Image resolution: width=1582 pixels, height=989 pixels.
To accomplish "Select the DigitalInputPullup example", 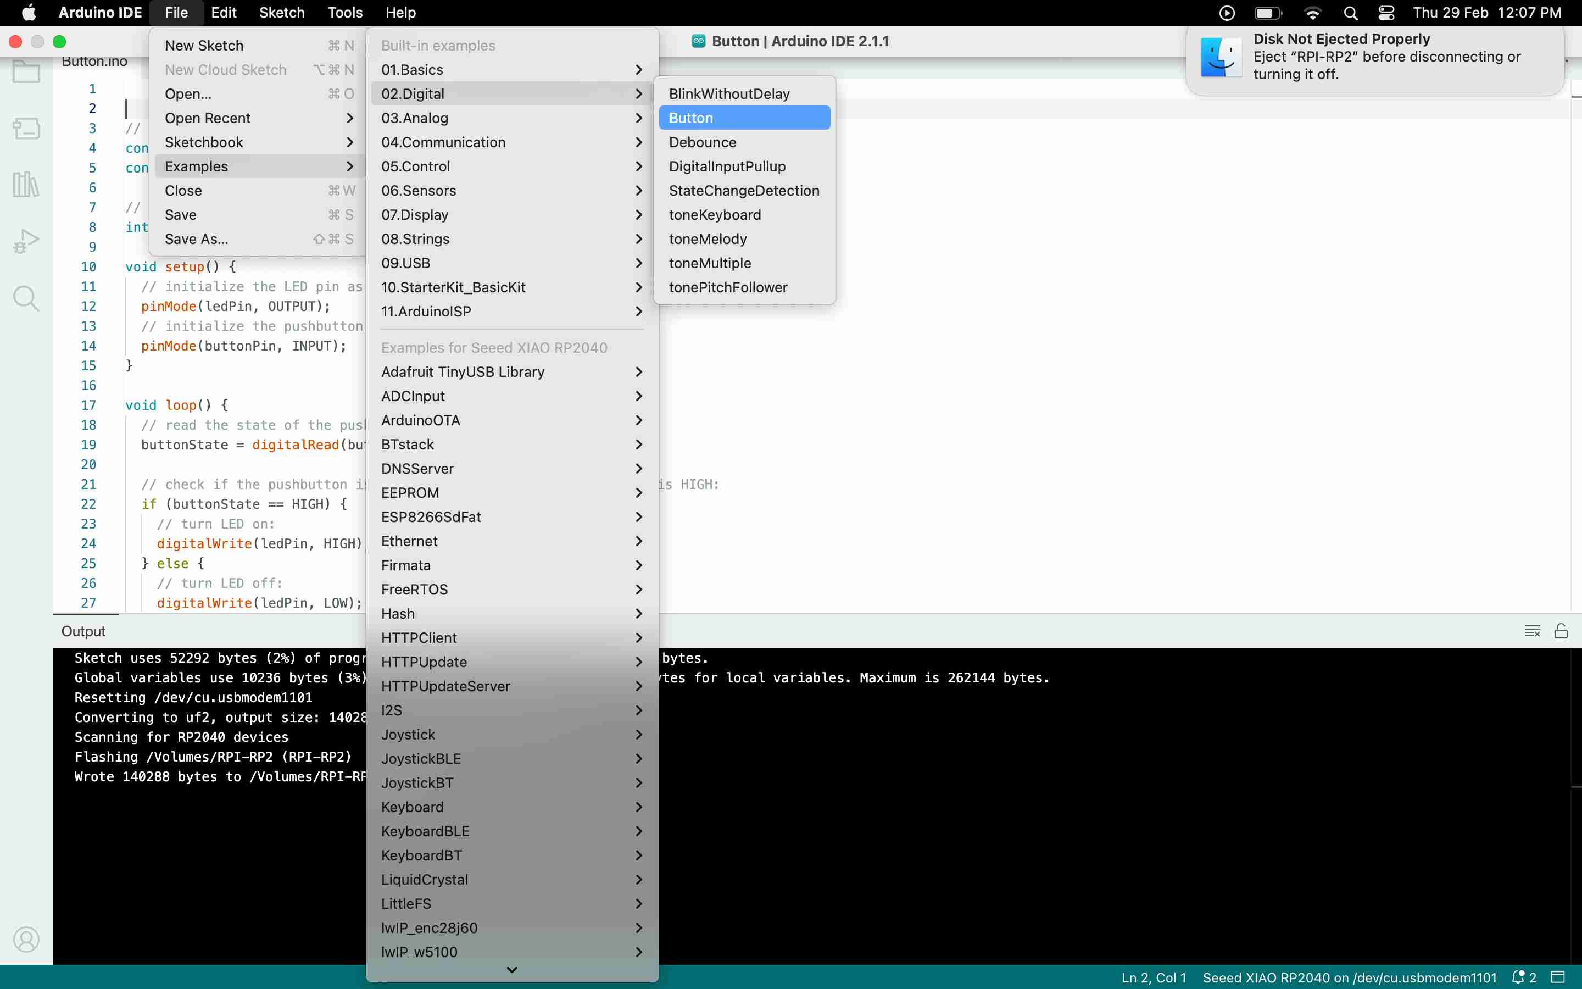I will (x=745, y=166).
